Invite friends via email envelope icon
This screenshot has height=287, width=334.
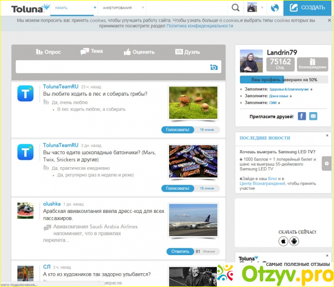[x=314, y=116]
